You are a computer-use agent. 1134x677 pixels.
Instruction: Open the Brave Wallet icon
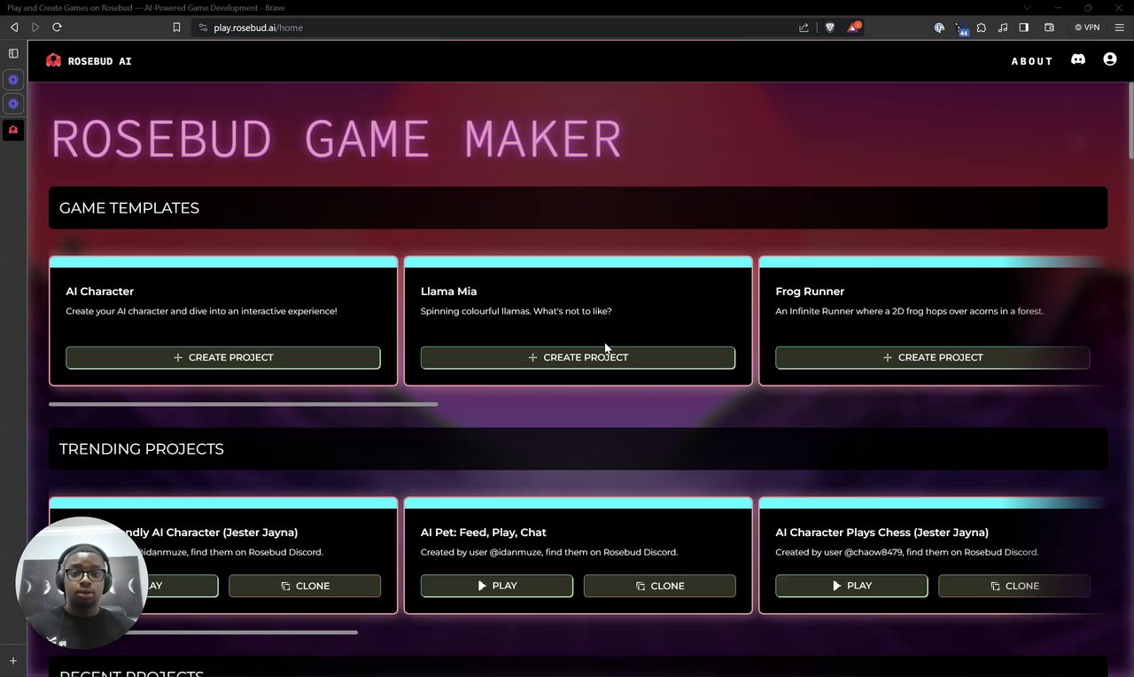(x=1049, y=27)
